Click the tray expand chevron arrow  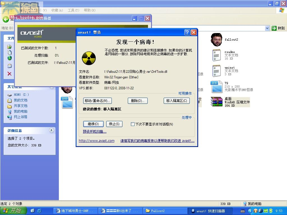pos(250,211)
